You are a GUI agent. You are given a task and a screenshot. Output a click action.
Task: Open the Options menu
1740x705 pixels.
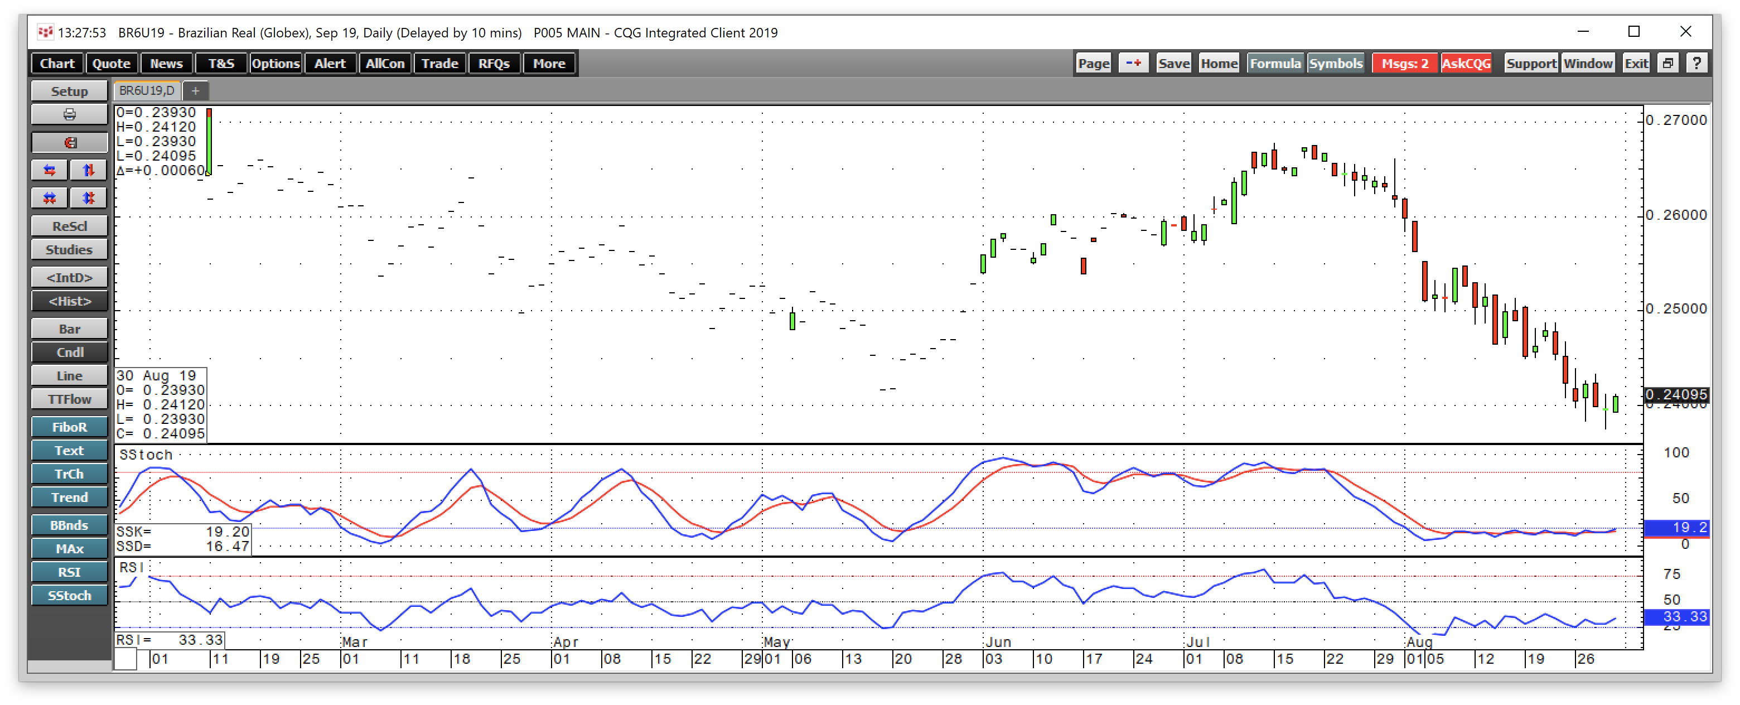point(275,64)
